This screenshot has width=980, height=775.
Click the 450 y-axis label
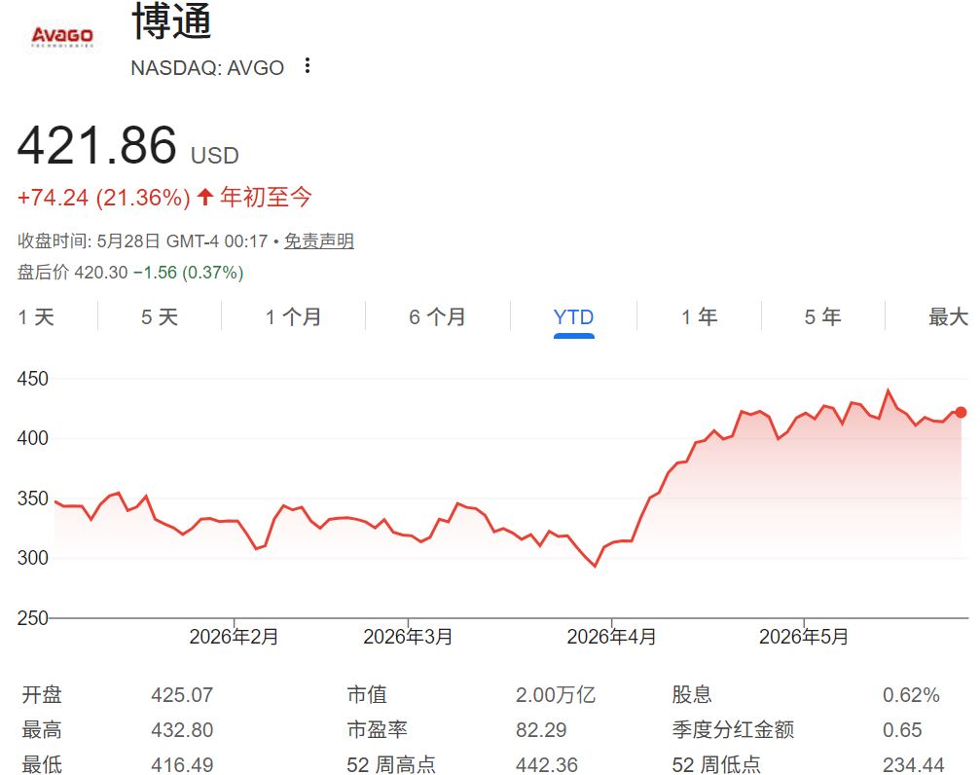(x=32, y=379)
